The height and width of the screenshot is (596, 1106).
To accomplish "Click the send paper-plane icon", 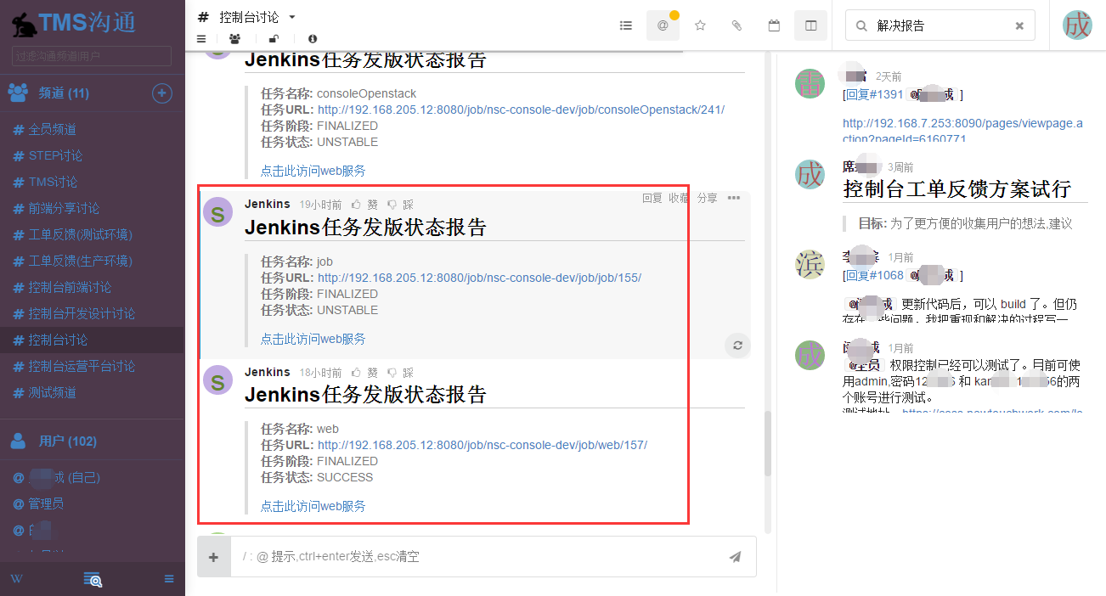I will point(735,557).
